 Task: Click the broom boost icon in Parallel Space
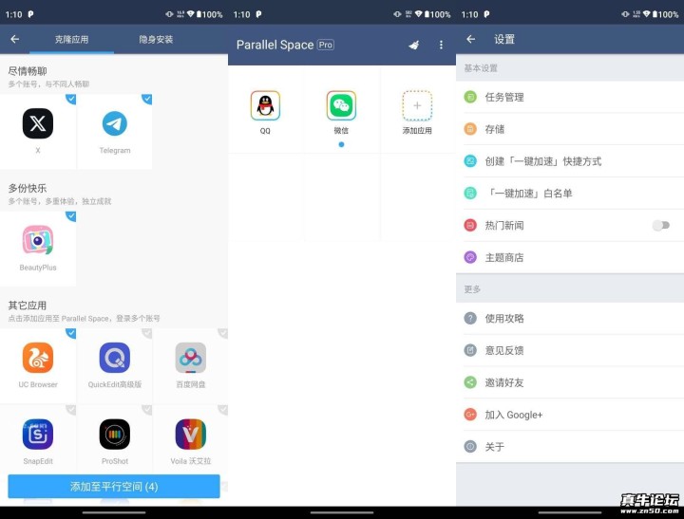point(413,45)
